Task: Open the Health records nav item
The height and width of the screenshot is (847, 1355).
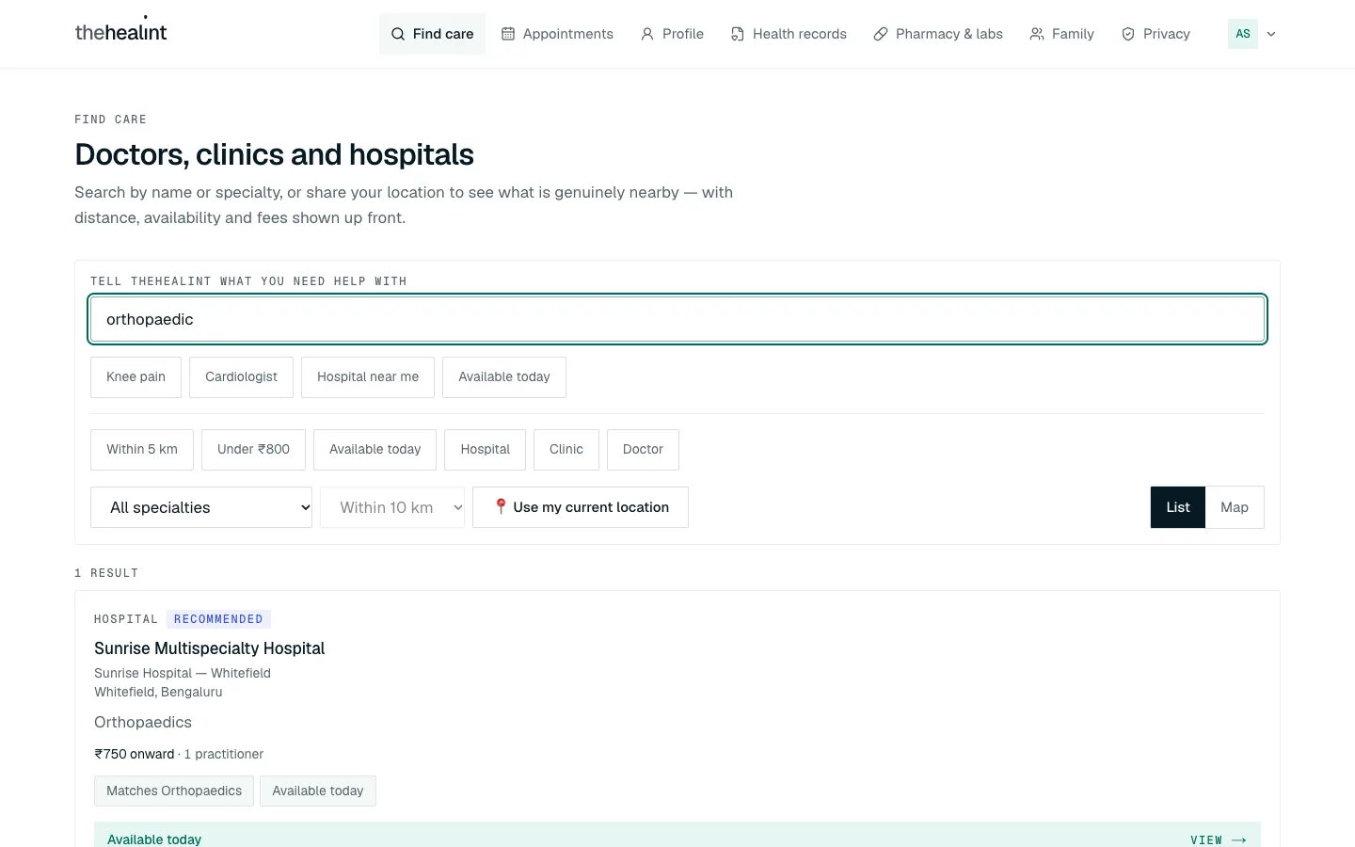Action: tap(789, 34)
